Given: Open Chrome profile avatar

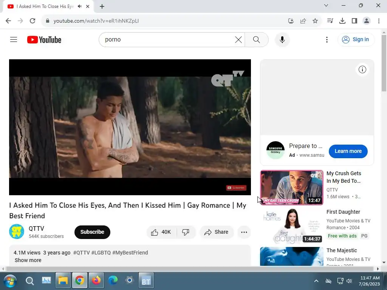Looking at the screenshot, I should coord(367,21).
